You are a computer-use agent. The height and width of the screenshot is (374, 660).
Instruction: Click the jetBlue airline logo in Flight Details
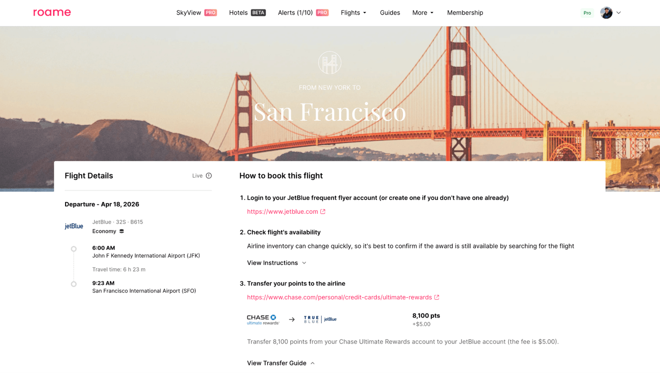click(x=73, y=226)
